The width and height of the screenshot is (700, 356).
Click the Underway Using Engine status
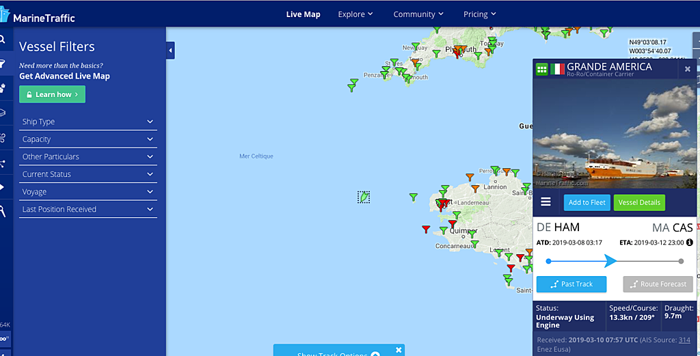[x=565, y=321]
